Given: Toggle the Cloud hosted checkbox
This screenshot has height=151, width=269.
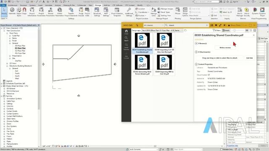Looking at the screenshot, I should (x=209, y=75).
